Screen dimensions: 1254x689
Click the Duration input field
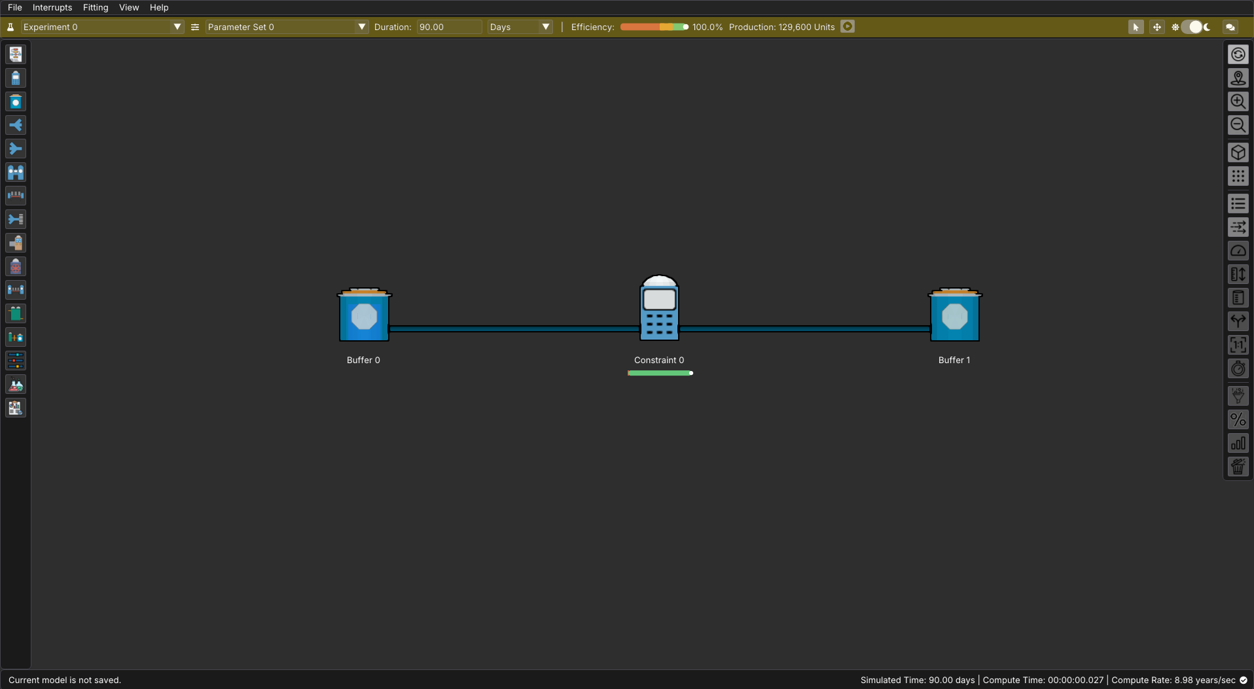pyautogui.click(x=449, y=27)
